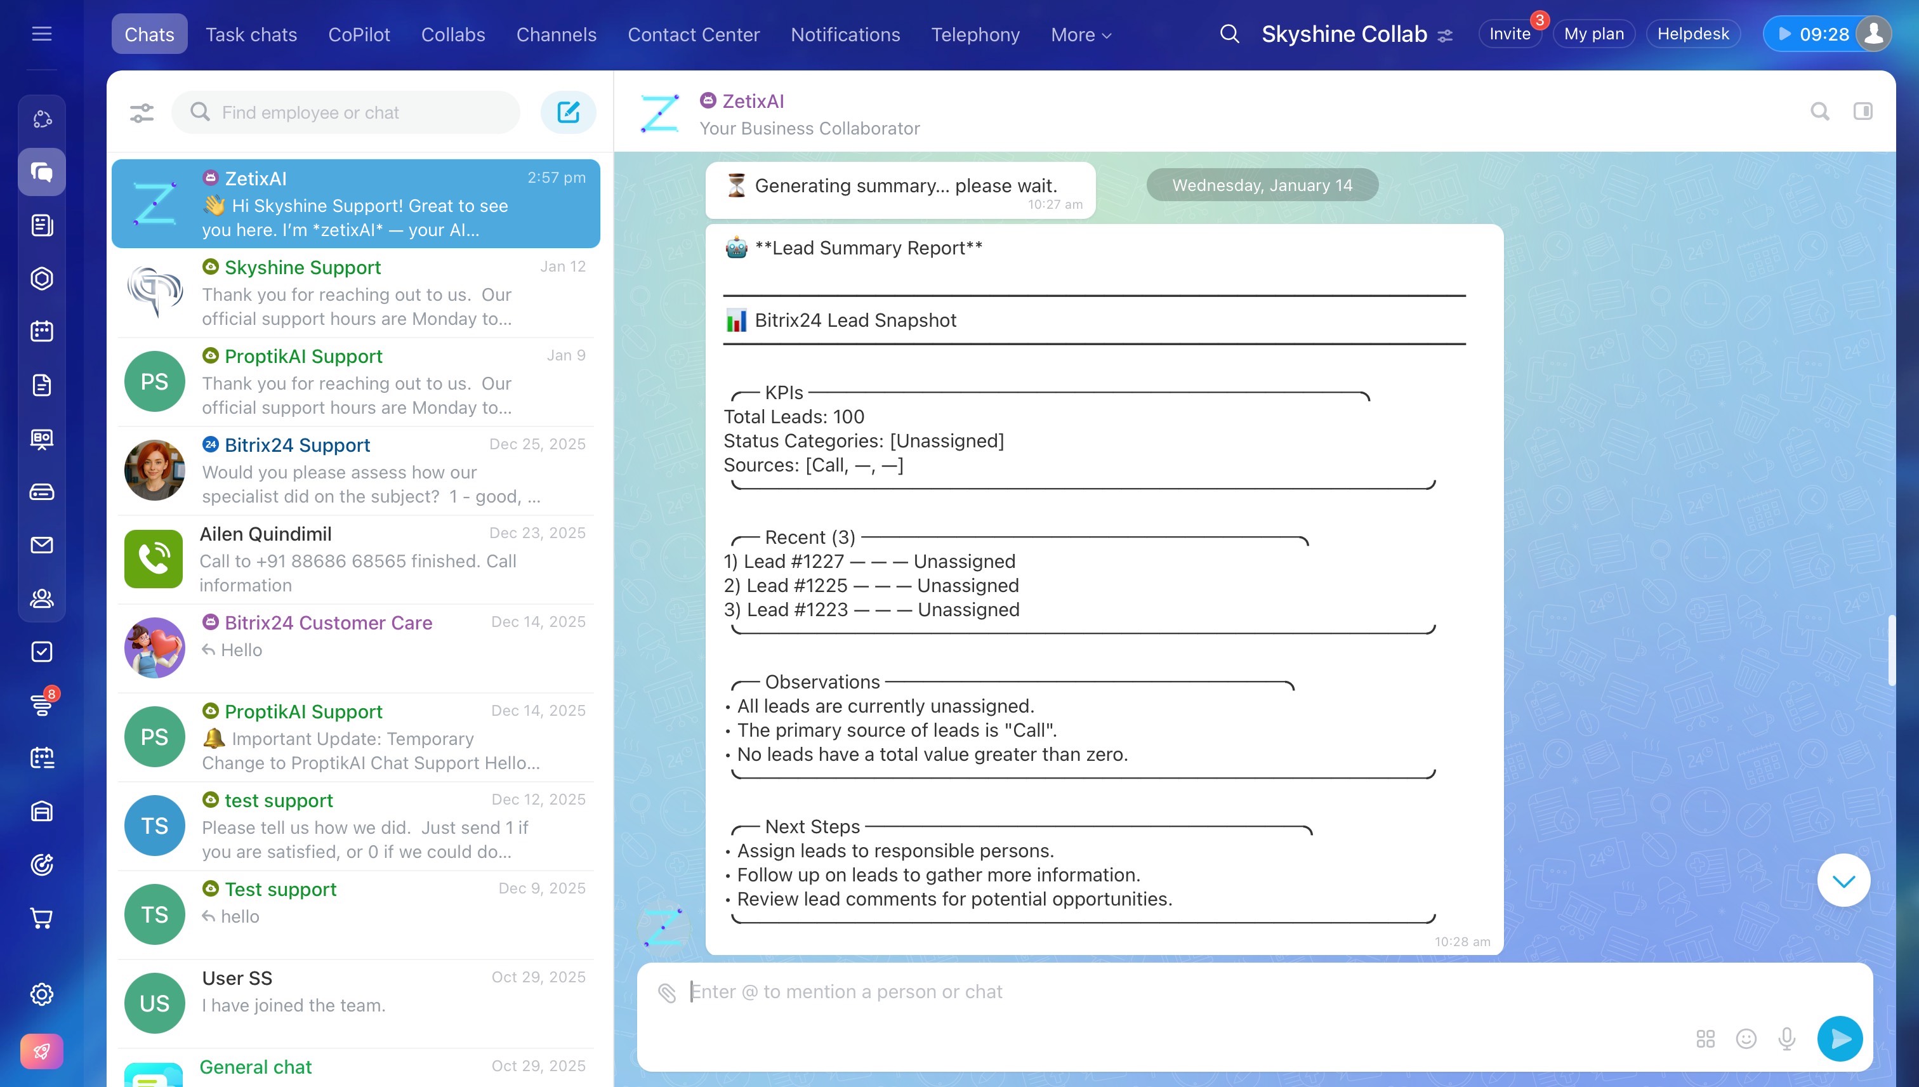Start the workday timer 09:28
The height and width of the screenshot is (1087, 1919).
coord(1812,34)
